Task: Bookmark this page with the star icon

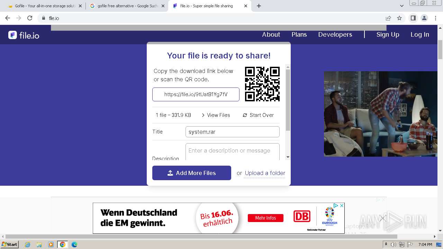Action: pos(399,18)
